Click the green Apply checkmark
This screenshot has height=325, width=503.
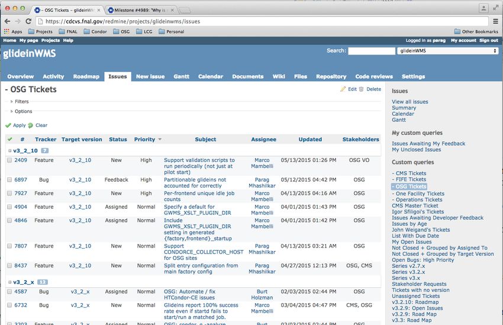[x=8, y=125]
